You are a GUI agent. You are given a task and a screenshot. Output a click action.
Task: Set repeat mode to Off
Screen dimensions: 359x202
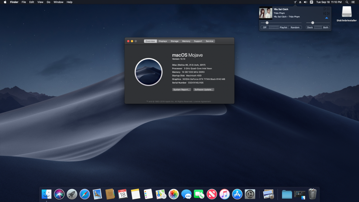[x=265, y=28]
